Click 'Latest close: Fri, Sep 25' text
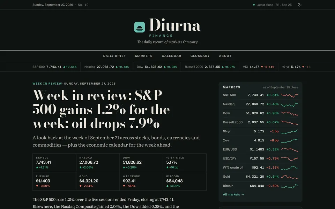This screenshot has height=209, width=335. pyautogui.click(x=274, y=5)
